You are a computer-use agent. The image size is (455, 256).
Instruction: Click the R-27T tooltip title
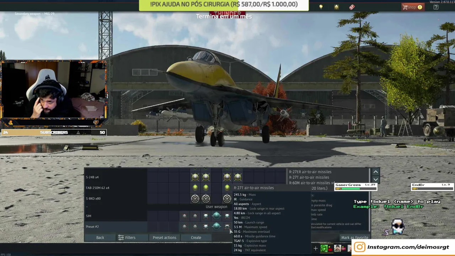(254, 188)
